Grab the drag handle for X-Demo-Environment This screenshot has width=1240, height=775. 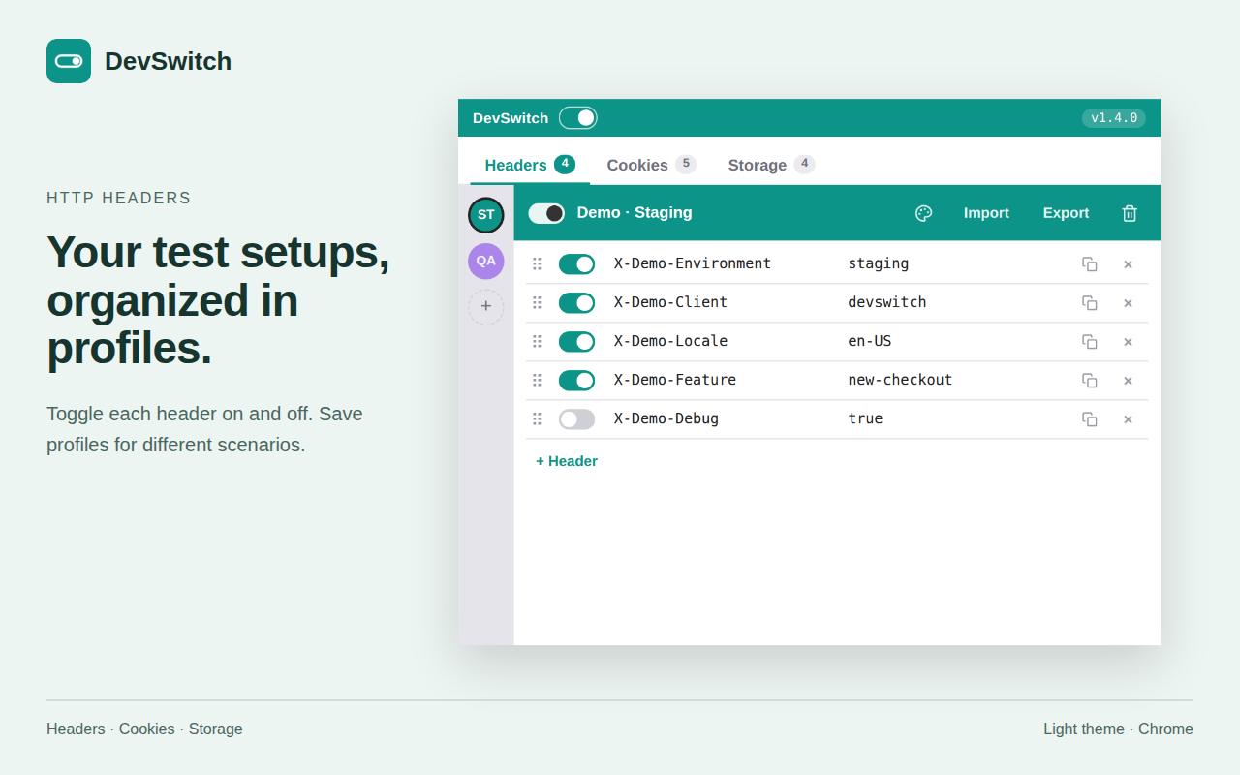coord(537,263)
